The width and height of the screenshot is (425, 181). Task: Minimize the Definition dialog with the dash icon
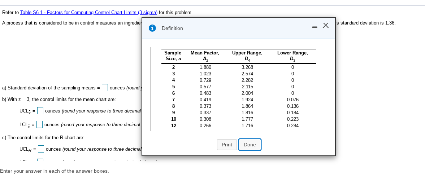[315, 27]
